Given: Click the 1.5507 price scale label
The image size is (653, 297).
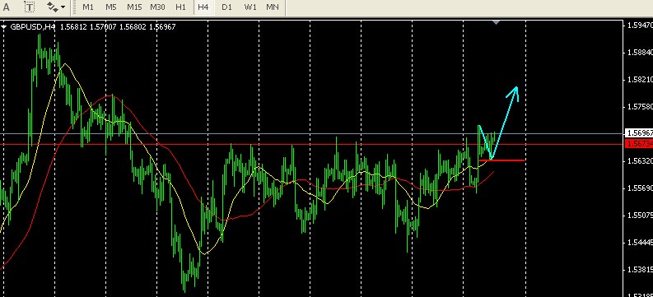Looking at the screenshot, I should pyautogui.click(x=640, y=216).
